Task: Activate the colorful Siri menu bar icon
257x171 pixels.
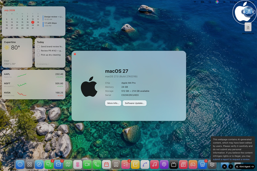Action: pos(217,2)
